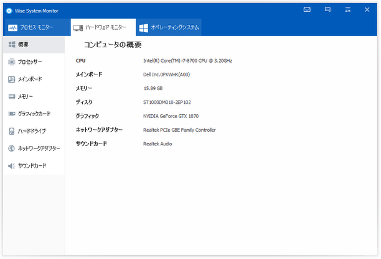Click the メインボード label in overview
381x259 pixels.
tap(89, 75)
